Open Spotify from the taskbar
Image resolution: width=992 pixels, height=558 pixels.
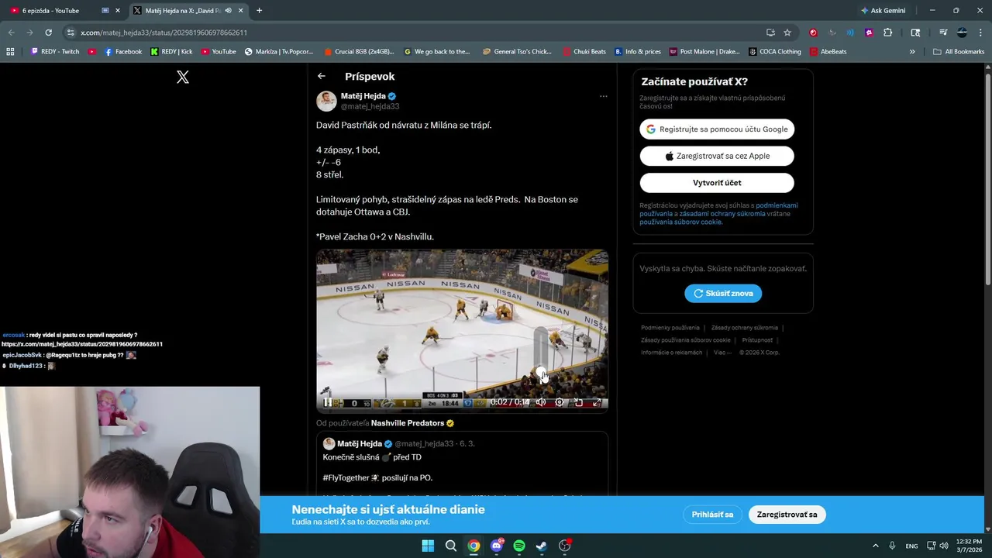coord(519,546)
